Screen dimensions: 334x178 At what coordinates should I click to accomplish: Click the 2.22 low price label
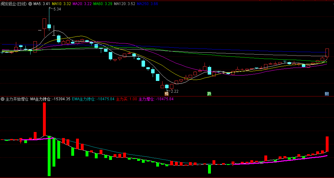(x=175, y=91)
